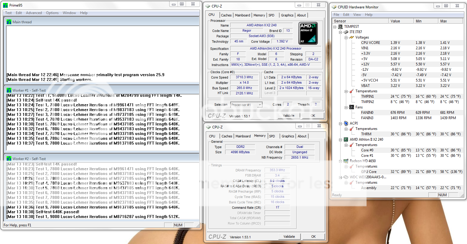Click the Value column header
The height and width of the screenshot is (244, 467).
tap(401, 21)
